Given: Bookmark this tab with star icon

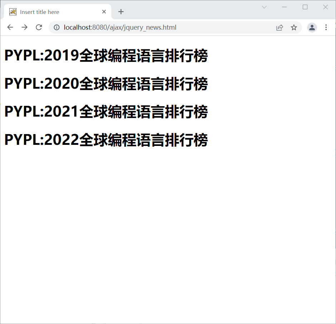Looking at the screenshot, I should tap(294, 28).
